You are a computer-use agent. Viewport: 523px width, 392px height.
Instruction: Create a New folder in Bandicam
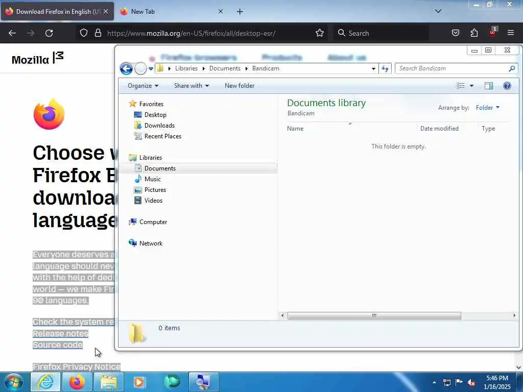coord(240,86)
